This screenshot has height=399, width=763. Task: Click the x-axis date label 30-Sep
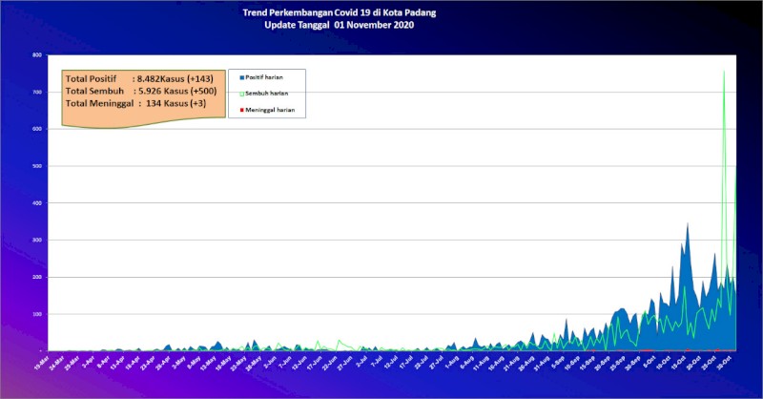tap(632, 364)
